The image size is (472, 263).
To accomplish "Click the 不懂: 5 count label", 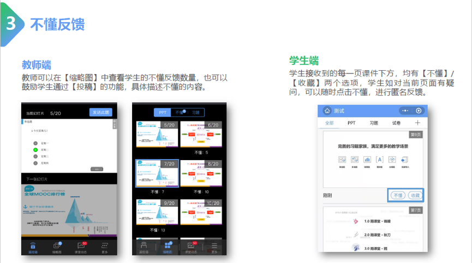I will click(x=201, y=152).
